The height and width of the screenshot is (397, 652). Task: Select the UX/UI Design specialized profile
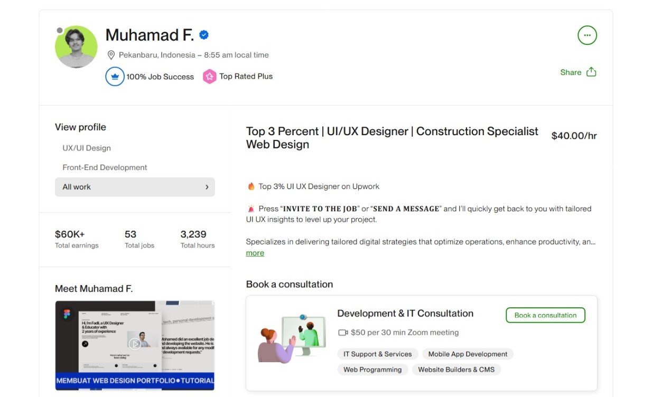coord(88,148)
